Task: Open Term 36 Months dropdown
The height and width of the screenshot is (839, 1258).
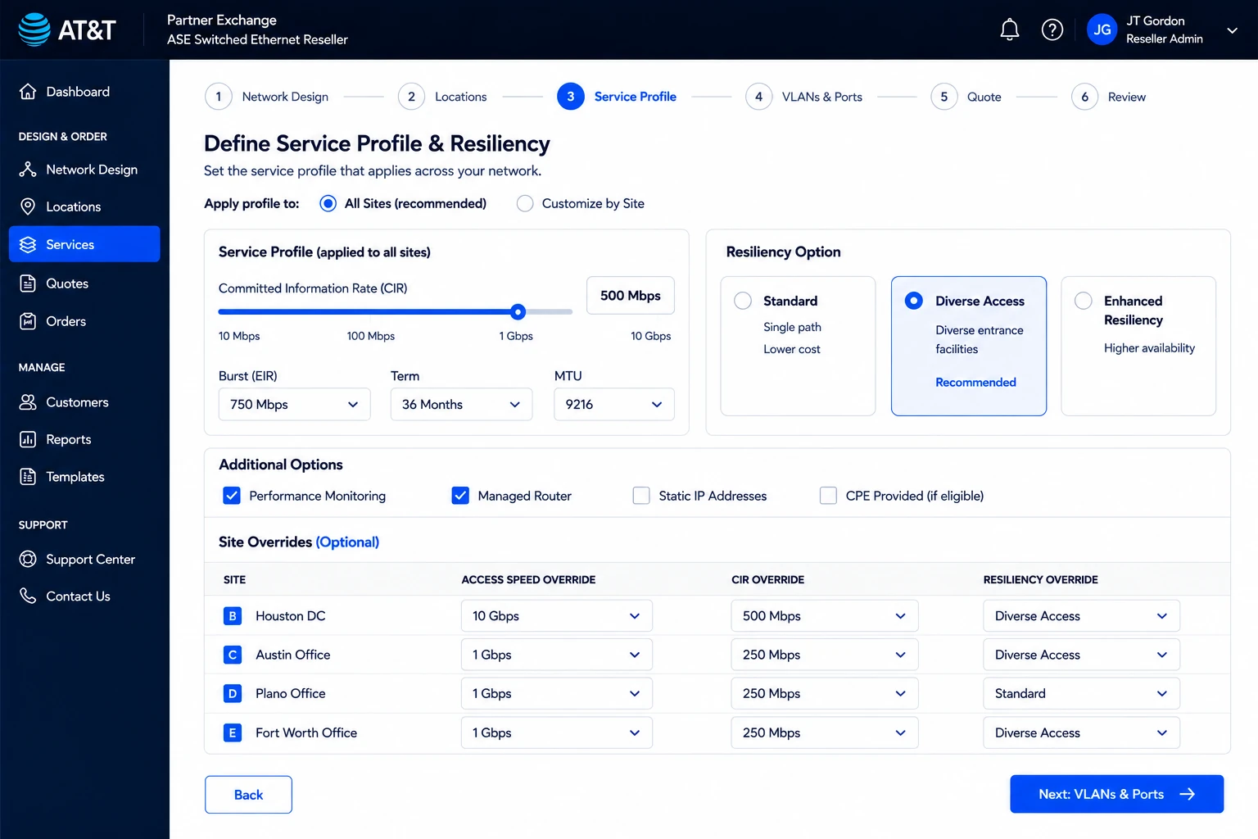Action: coord(461,404)
